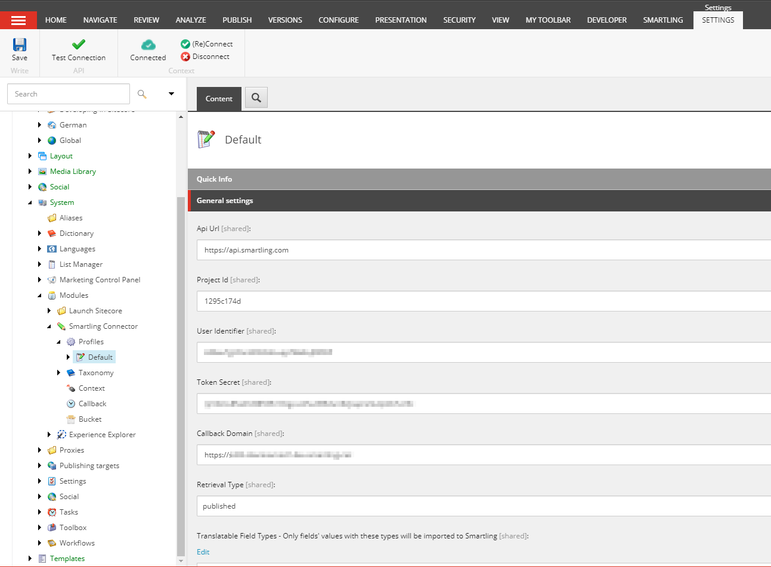This screenshot has width=771, height=567.
Task: Click the Disconnect button
Action: 205,57
